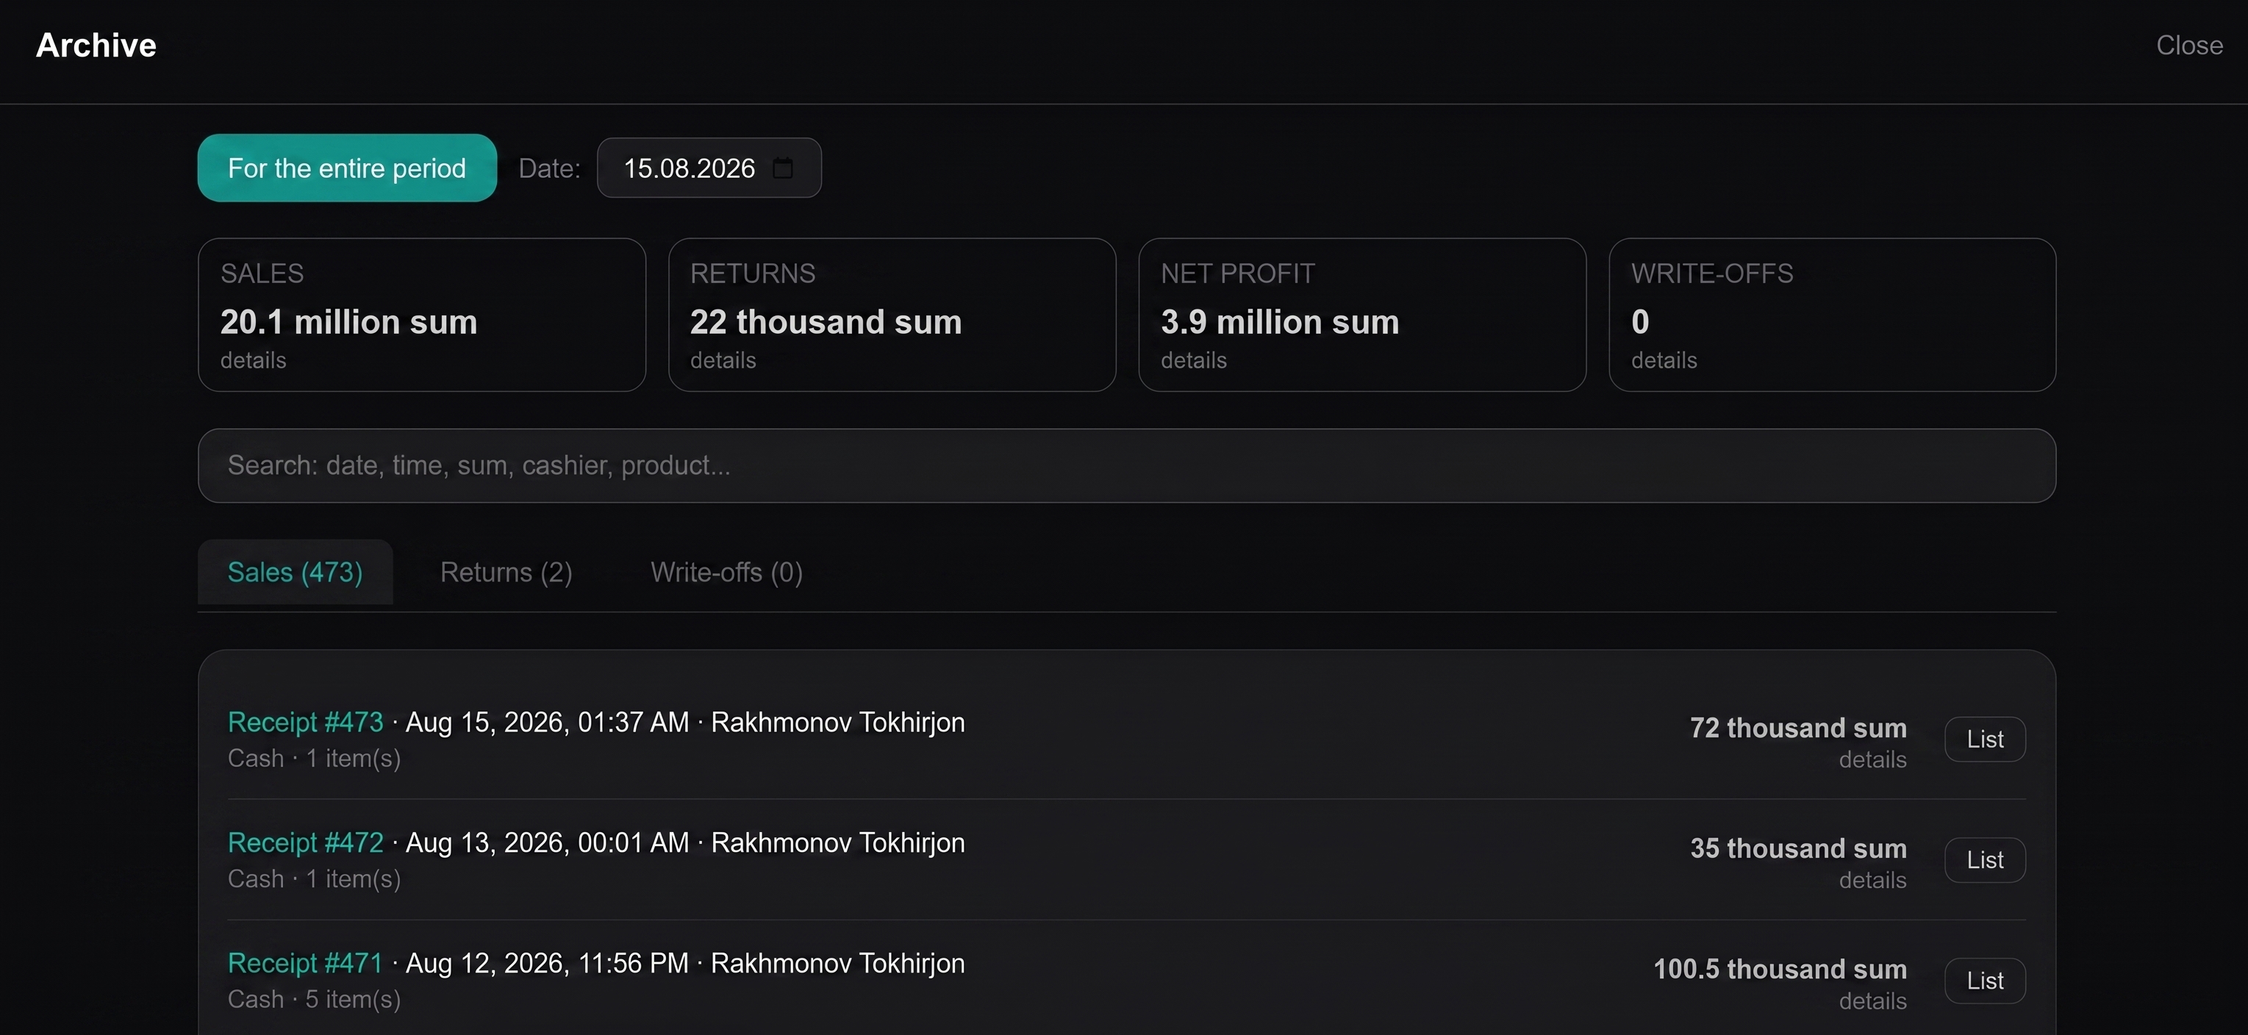Open the Receipt #473 link

tap(305, 723)
